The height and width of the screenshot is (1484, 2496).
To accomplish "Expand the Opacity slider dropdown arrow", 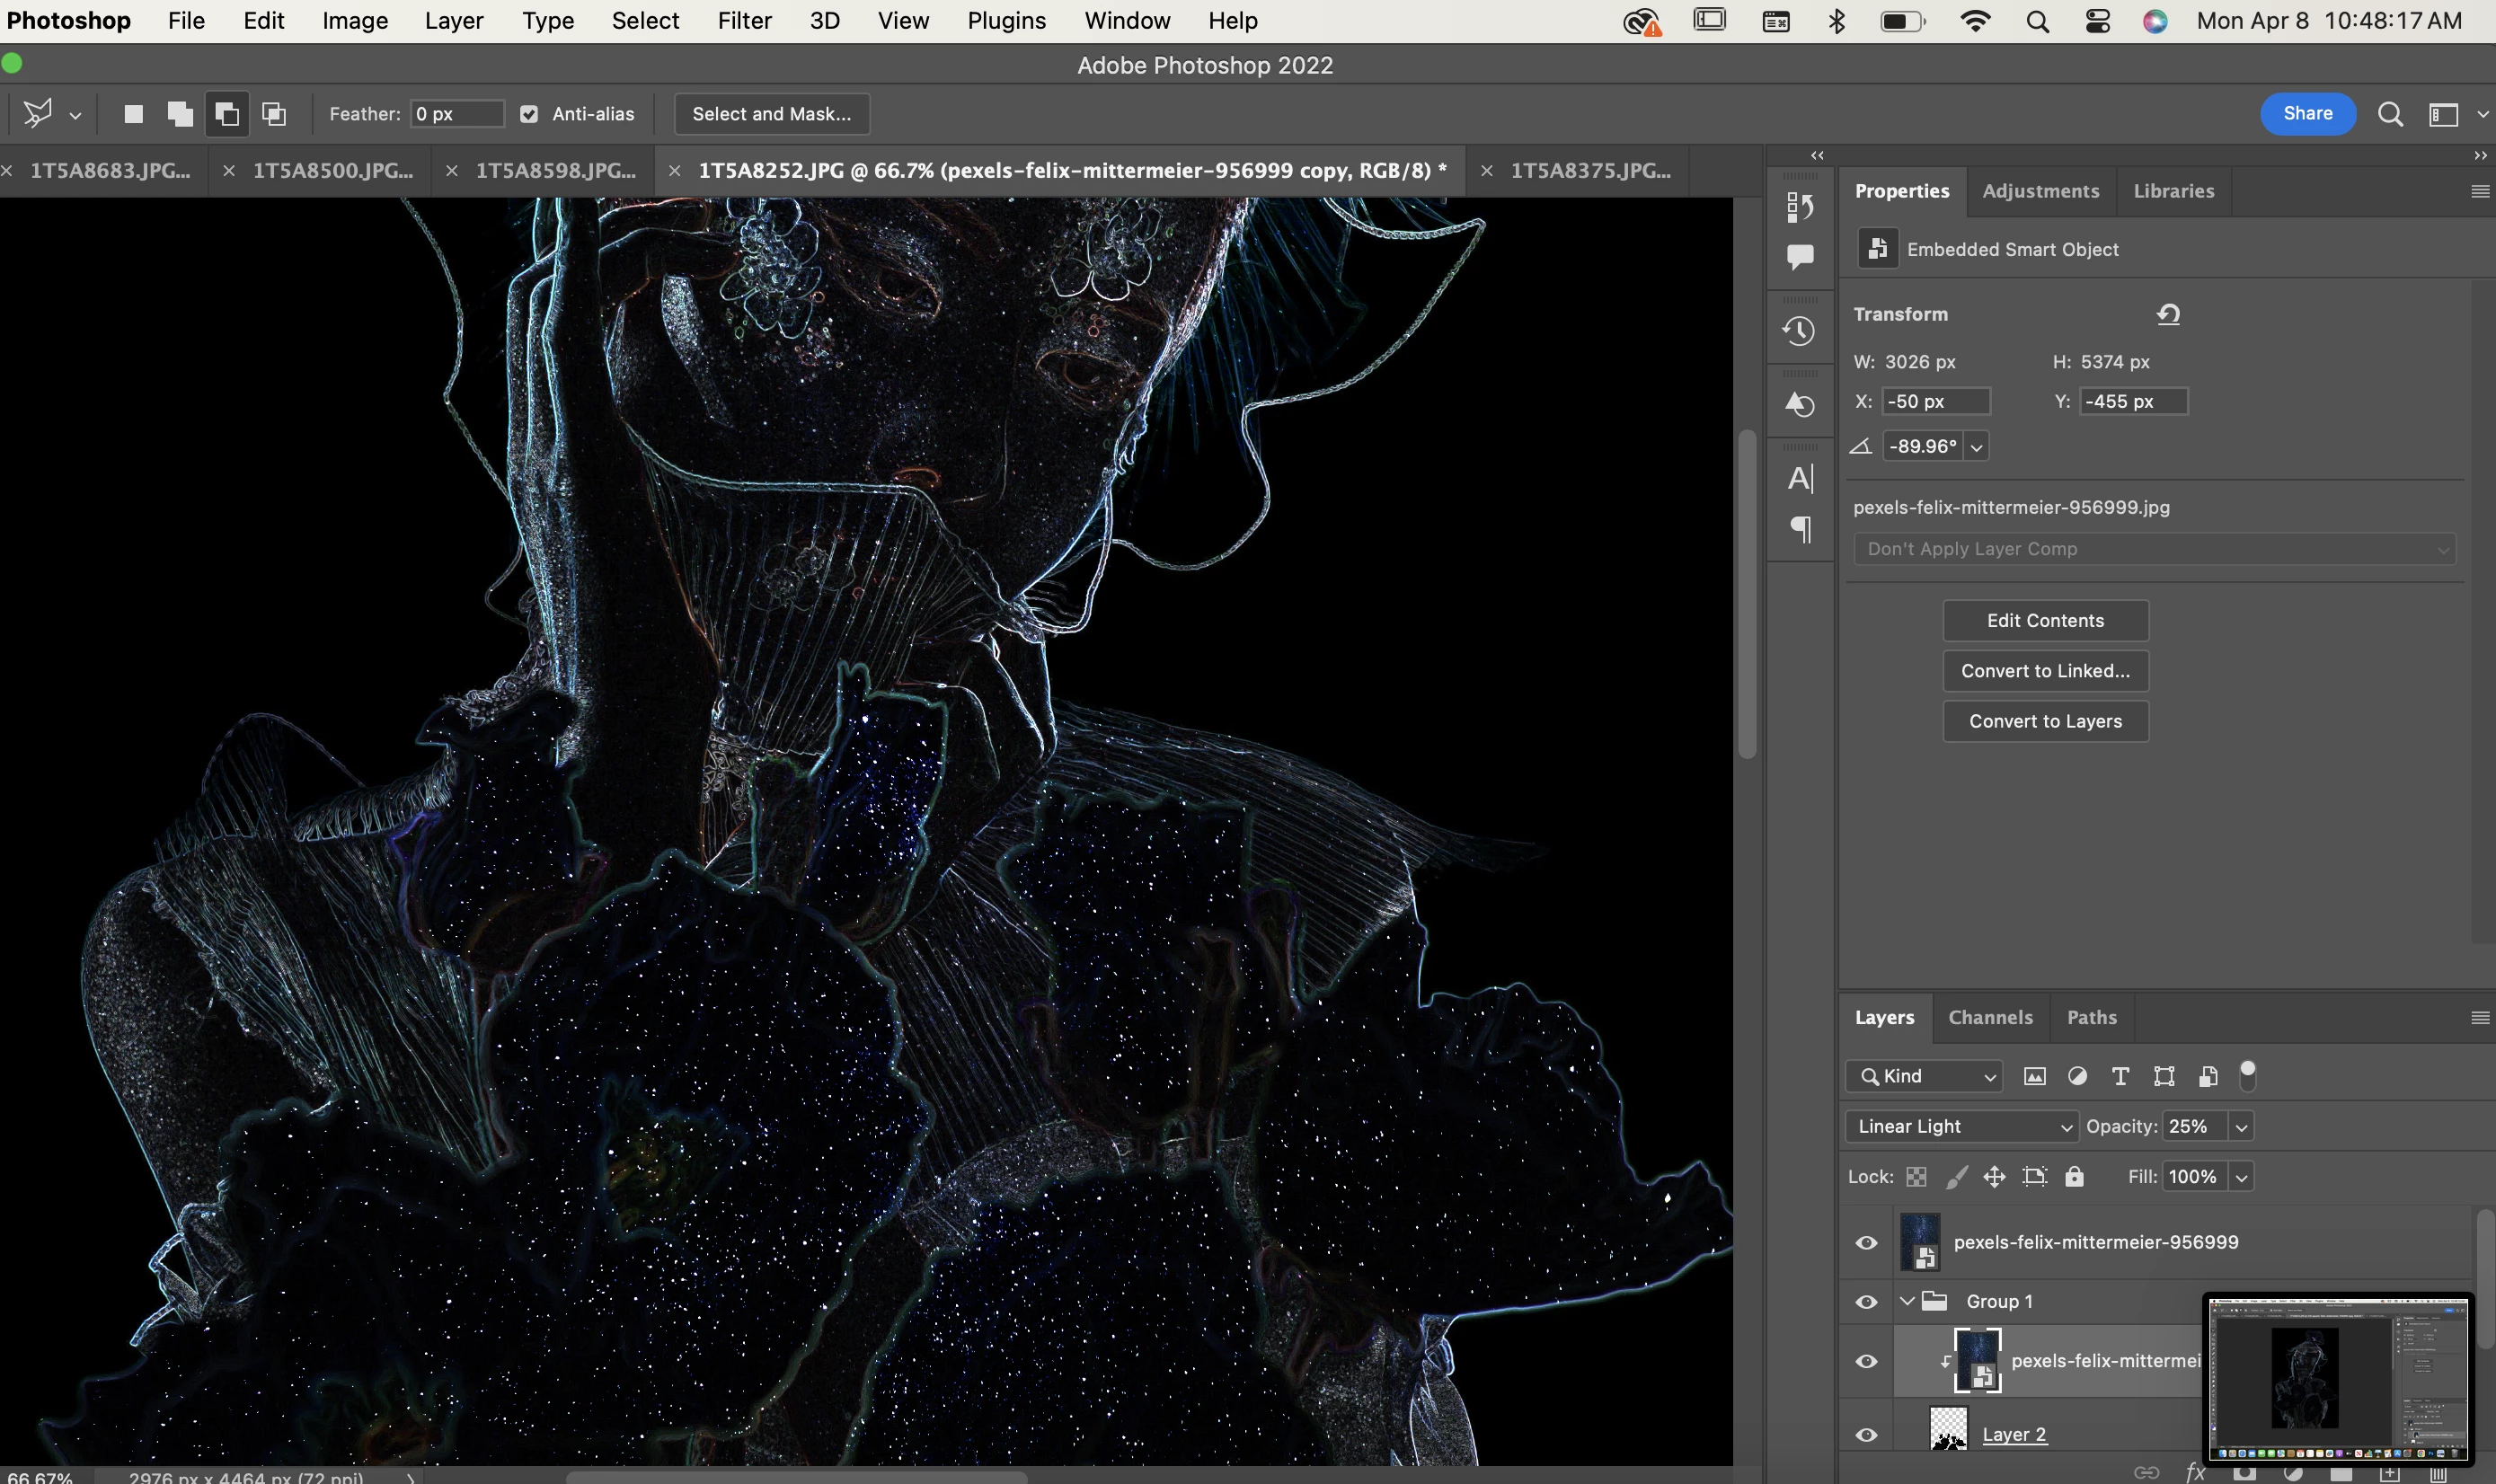I will pos(2241,1127).
